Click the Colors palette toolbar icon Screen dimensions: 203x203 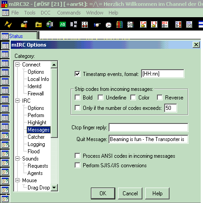(119, 24)
